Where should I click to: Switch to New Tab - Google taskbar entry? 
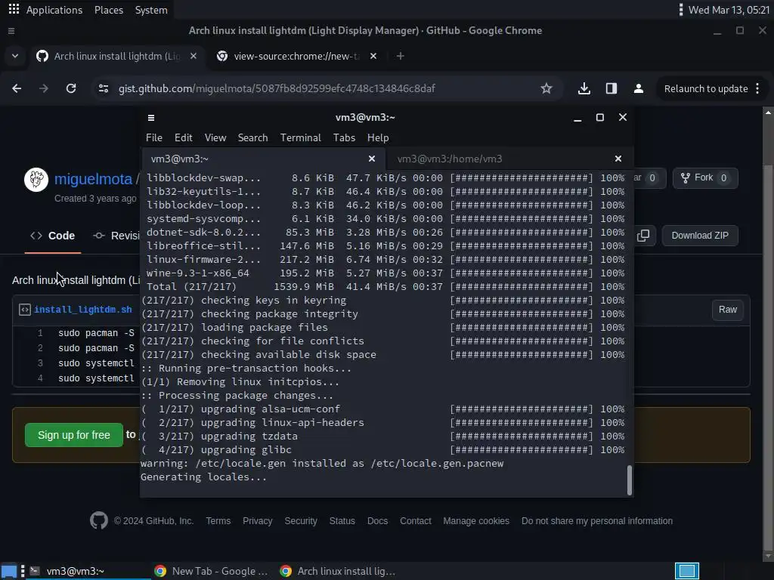point(212,571)
